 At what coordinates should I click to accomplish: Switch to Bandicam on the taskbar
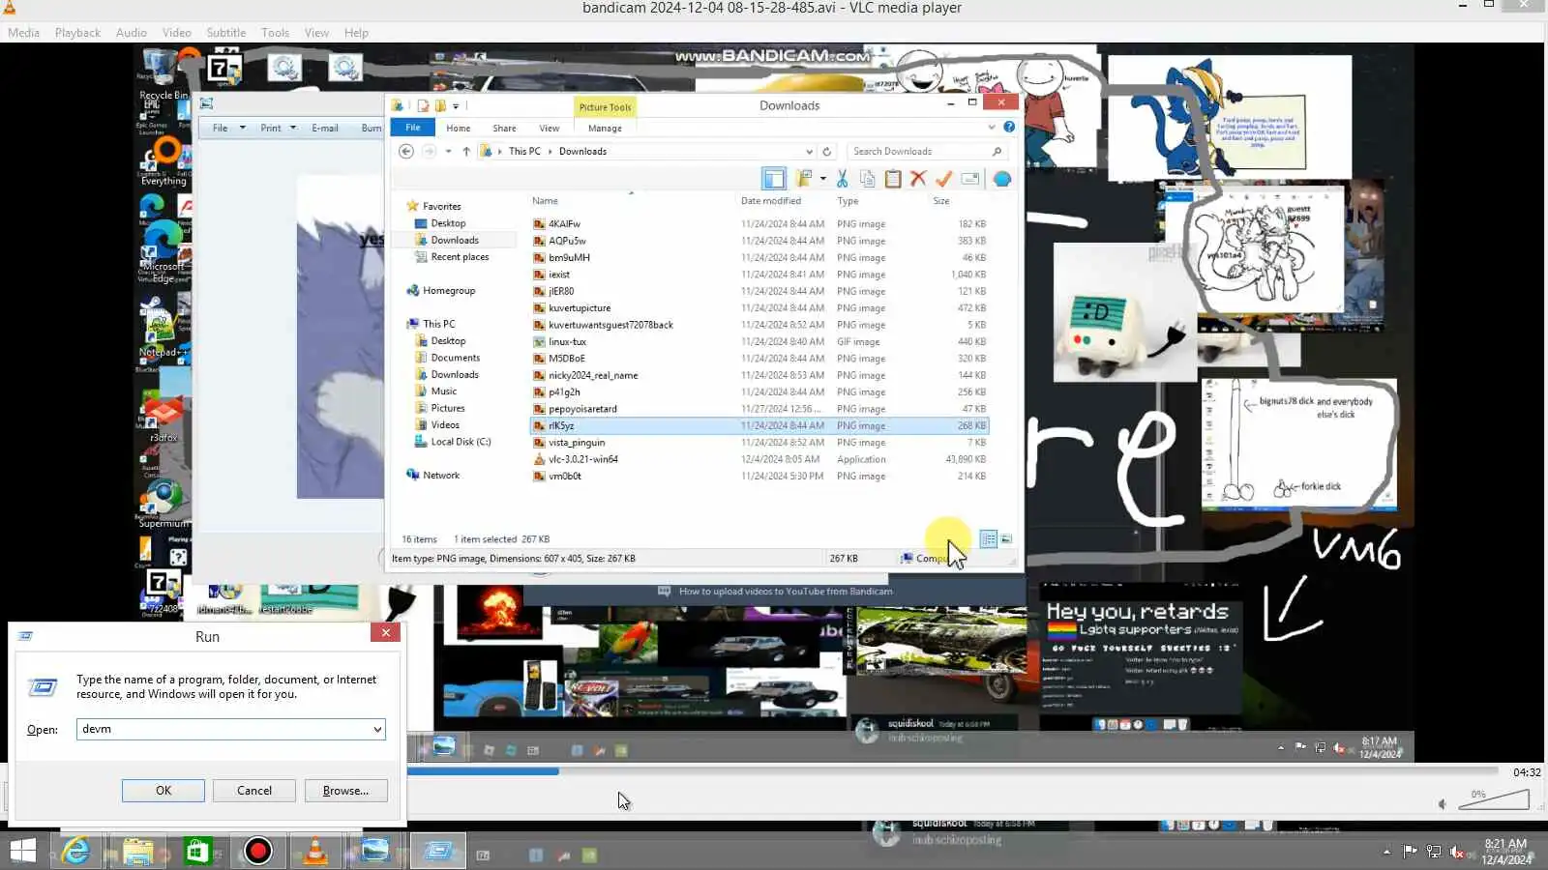click(x=257, y=851)
